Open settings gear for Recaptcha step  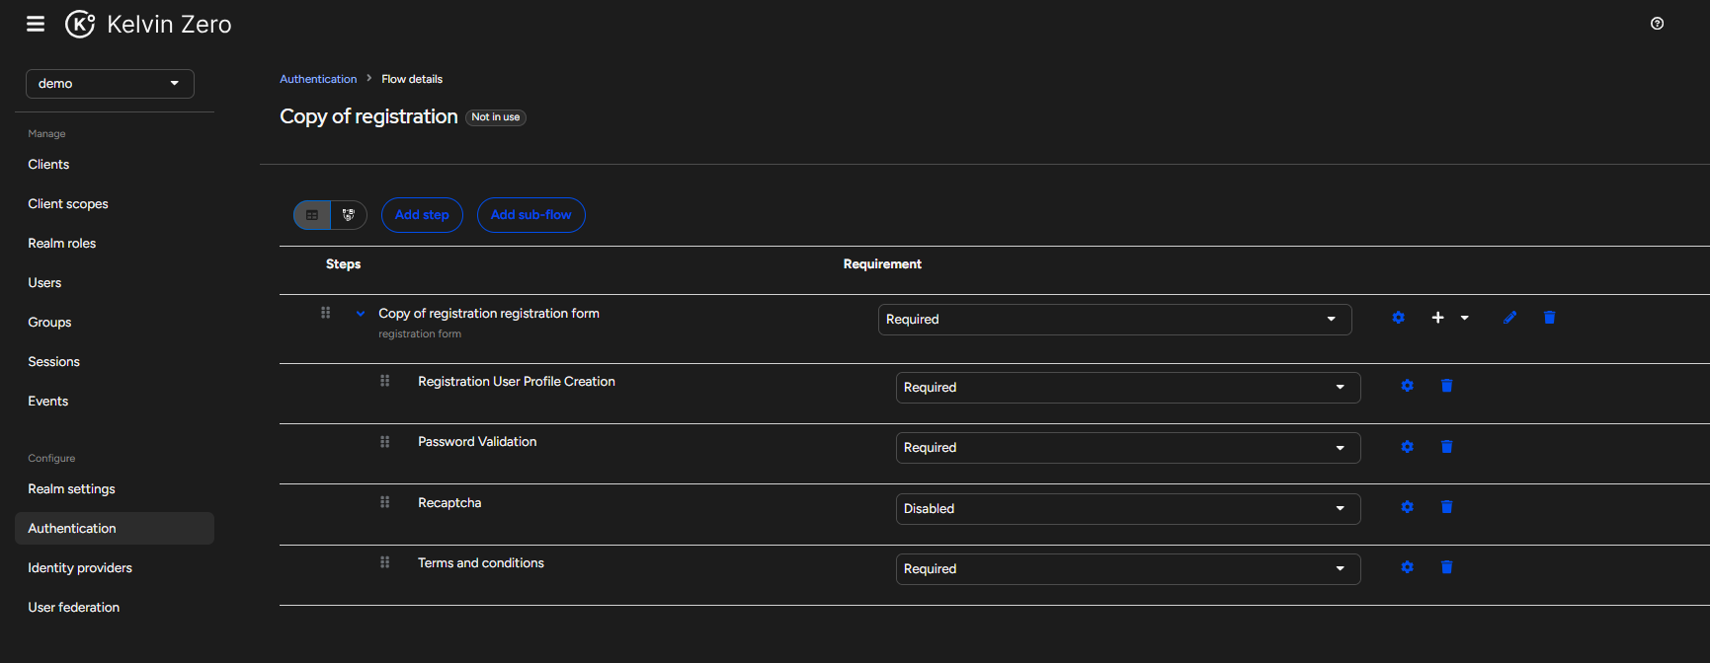[1407, 507]
